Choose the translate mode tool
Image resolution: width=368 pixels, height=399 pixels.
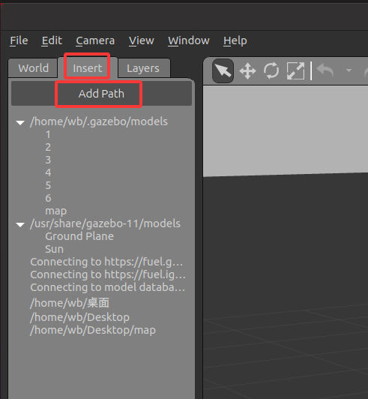coord(247,70)
